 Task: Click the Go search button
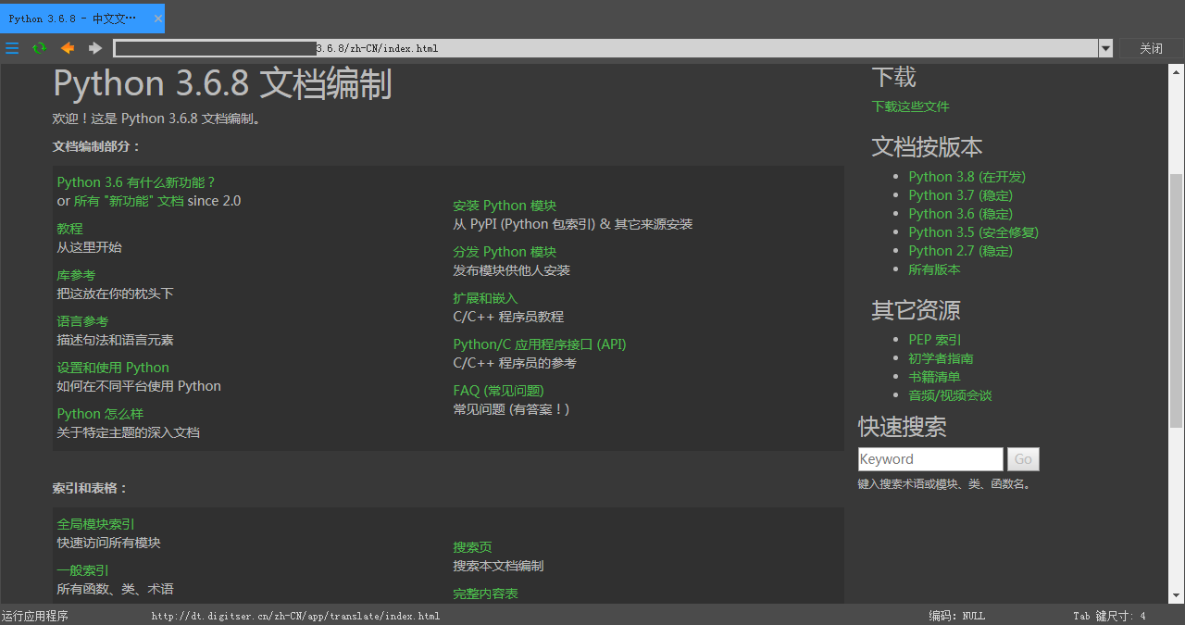1022,458
